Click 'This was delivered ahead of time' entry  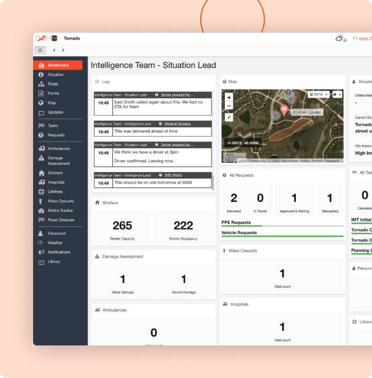146,131
